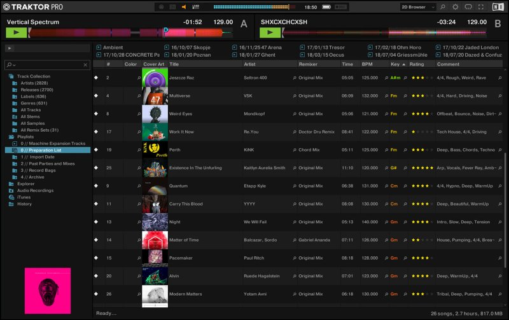The height and width of the screenshot is (320, 509).
Task: Sort tracks by Key column header
Action: pos(395,64)
